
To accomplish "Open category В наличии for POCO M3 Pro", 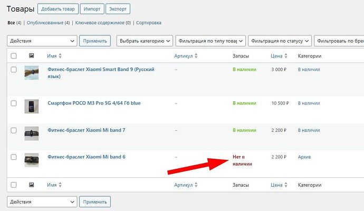I will (x=309, y=103).
